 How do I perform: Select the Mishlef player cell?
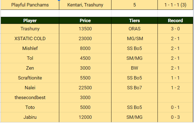point(30,48)
